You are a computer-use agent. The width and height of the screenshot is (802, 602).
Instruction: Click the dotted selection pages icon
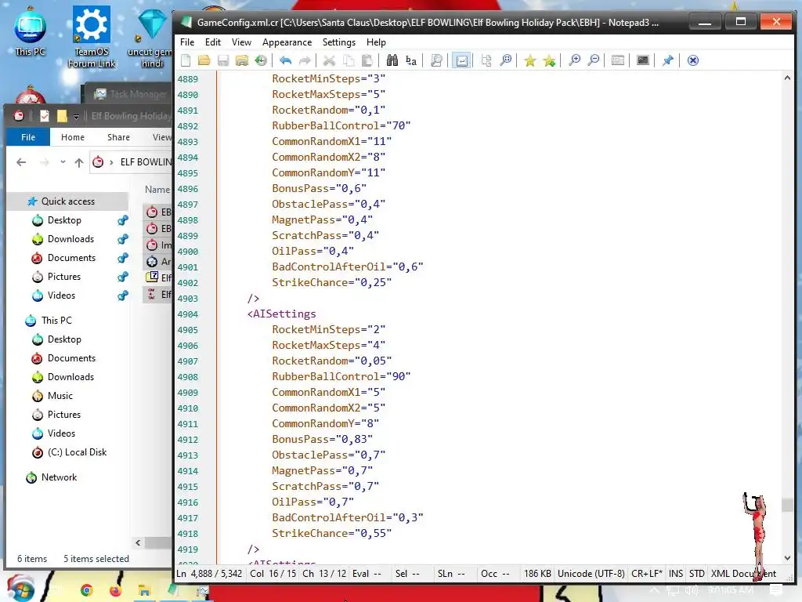tap(486, 60)
